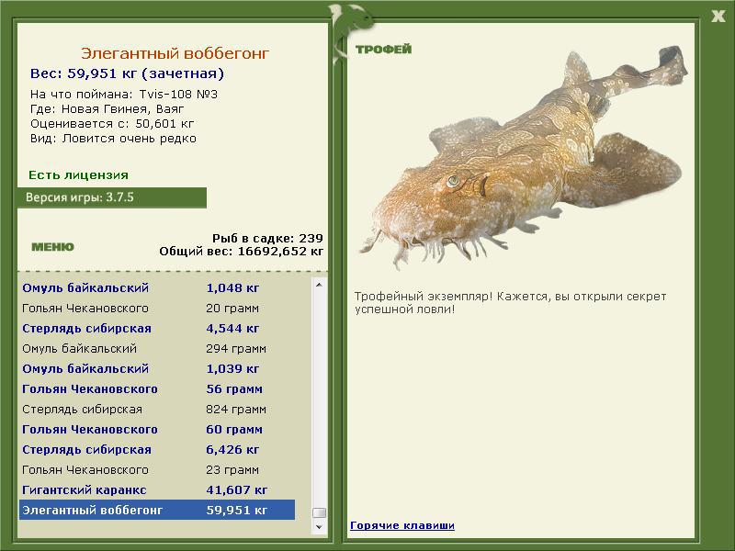Click the Оценивается с: 50,601 кг line
Screen dimensions: 735x551
click(112, 124)
